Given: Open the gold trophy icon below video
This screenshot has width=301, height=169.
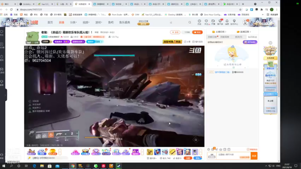Looking at the screenshot, I should point(52,152).
